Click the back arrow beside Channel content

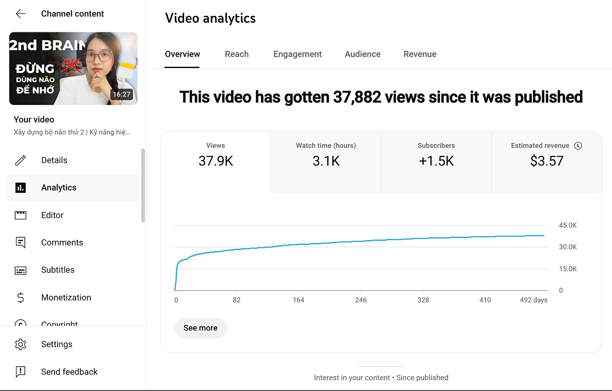coord(21,14)
